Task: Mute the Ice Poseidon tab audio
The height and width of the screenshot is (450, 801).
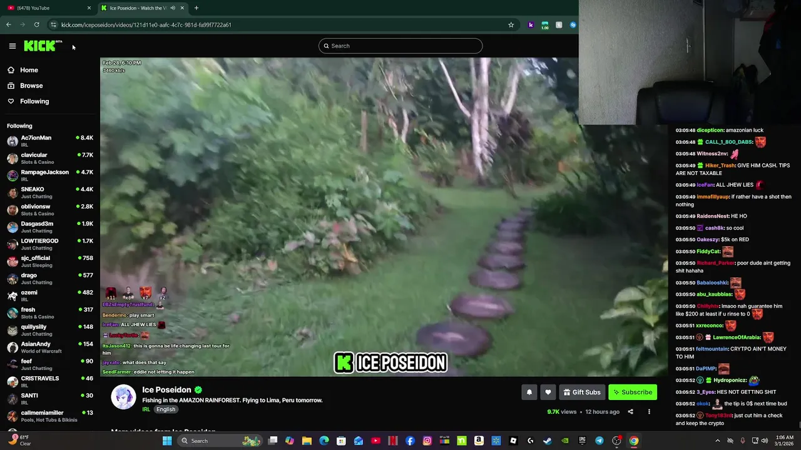Action: click(173, 8)
